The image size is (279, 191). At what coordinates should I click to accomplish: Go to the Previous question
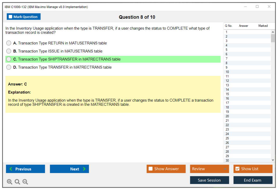pyautogui.click(x=25, y=169)
